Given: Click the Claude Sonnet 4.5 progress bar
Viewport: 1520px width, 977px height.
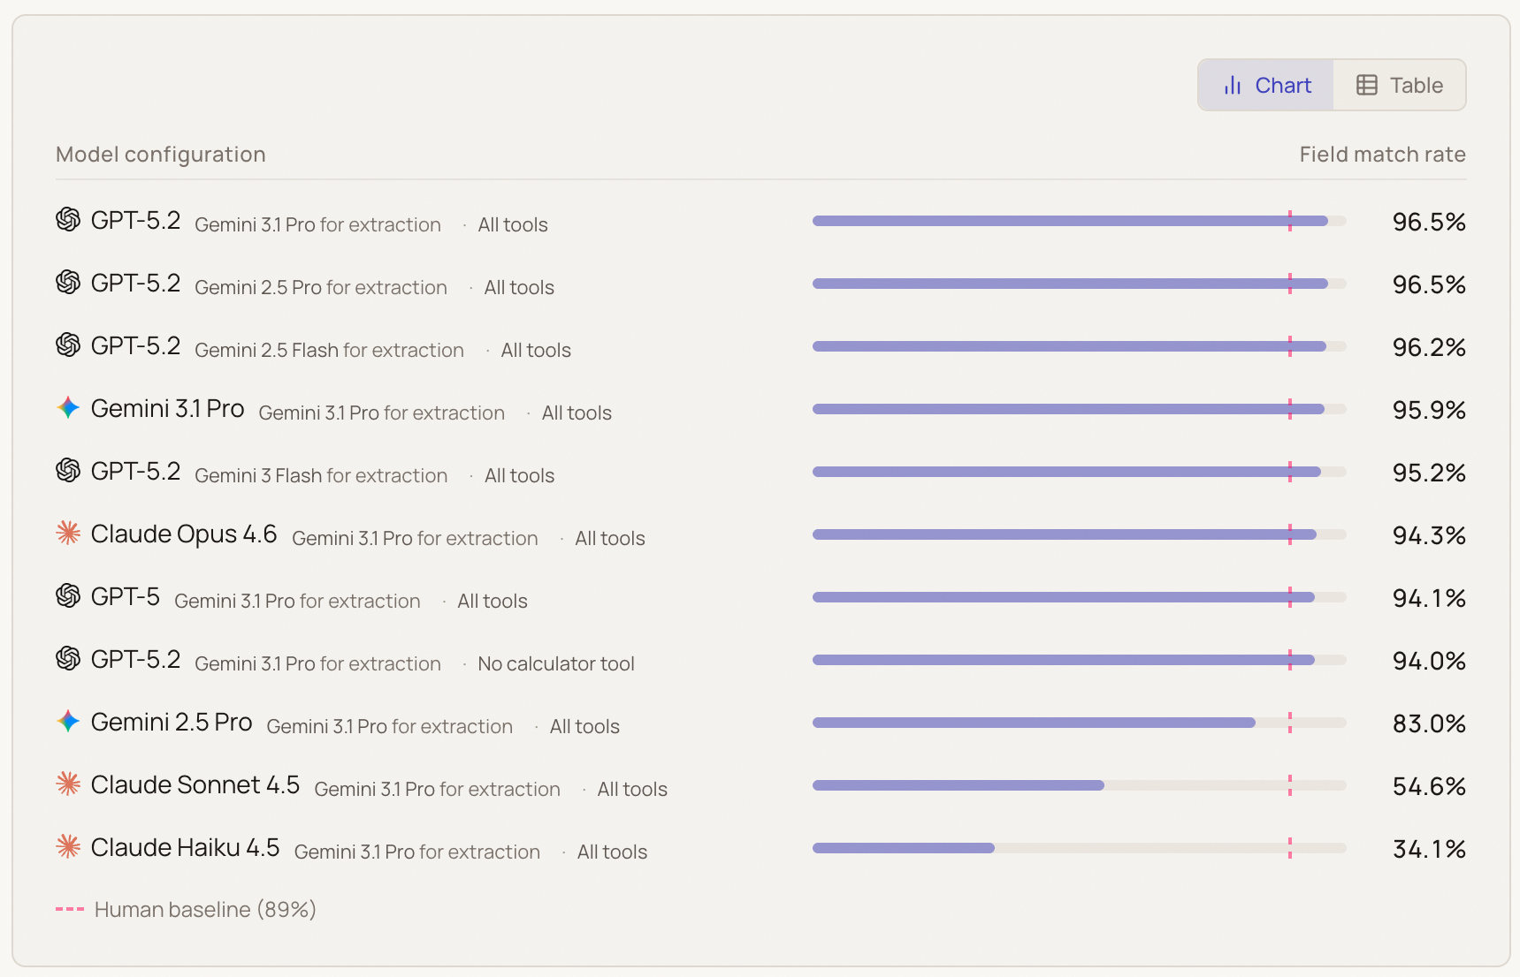Looking at the screenshot, I should point(958,785).
